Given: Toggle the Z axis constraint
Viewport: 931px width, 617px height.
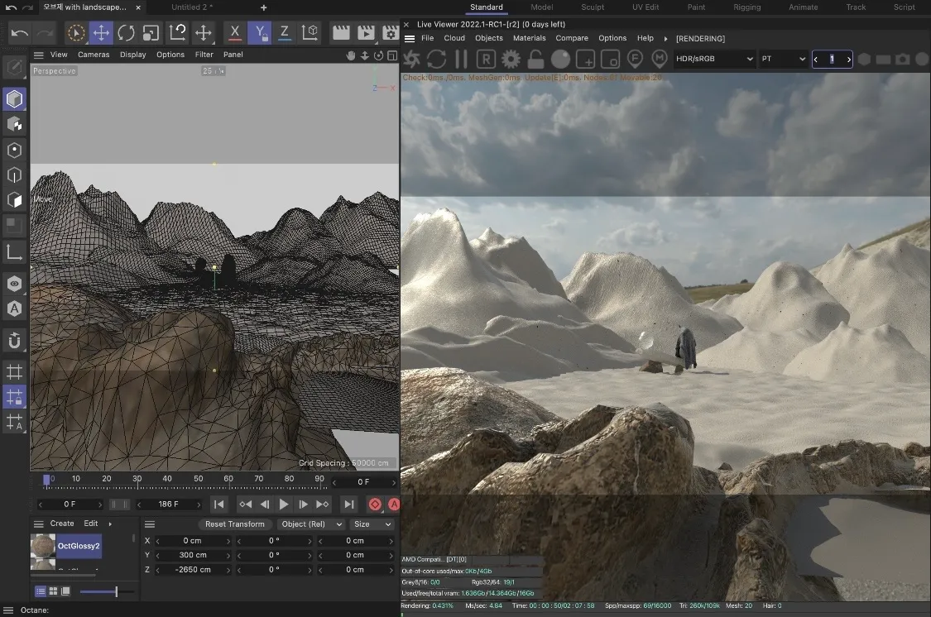Looking at the screenshot, I should (285, 33).
